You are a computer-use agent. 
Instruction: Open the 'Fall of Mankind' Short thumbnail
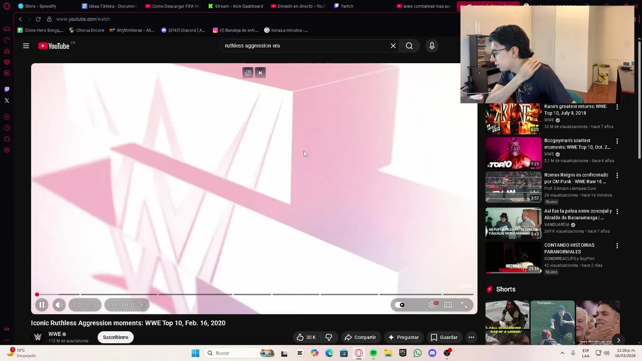tap(507, 322)
